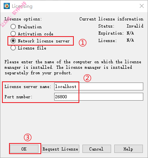Image resolution: width=148 pixels, height=158 pixels.
Task: Click into the License server name field
Action: (x=99, y=86)
